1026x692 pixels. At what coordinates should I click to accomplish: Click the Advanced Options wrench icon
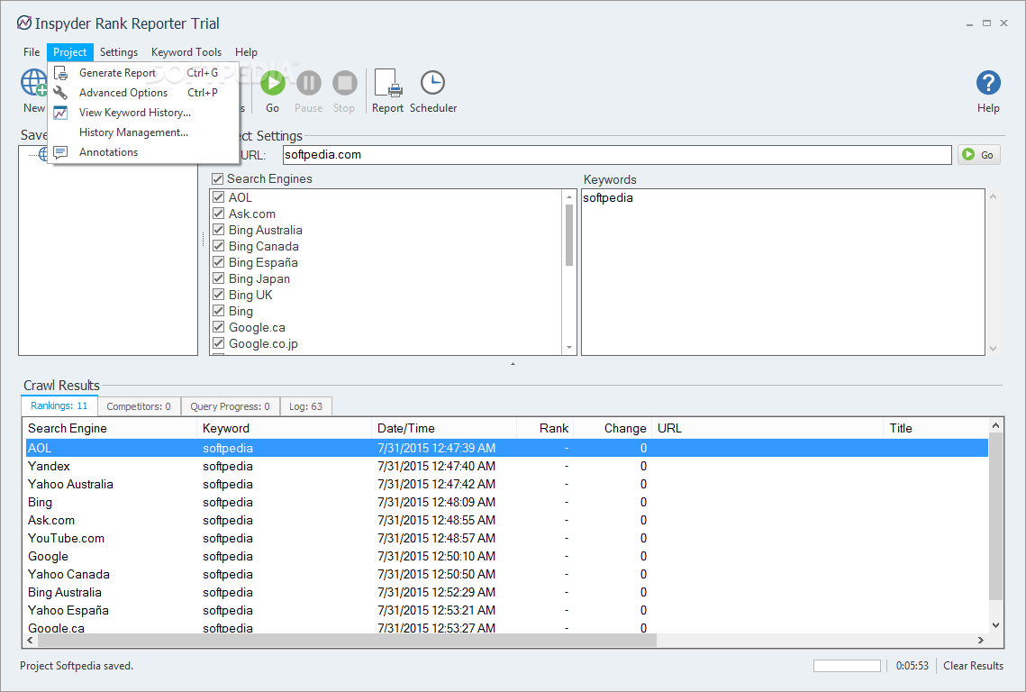(x=61, y=92)
